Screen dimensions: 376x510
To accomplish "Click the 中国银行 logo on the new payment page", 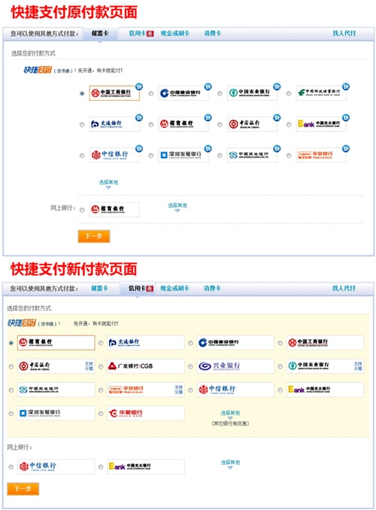I will [x=56, y=366].
